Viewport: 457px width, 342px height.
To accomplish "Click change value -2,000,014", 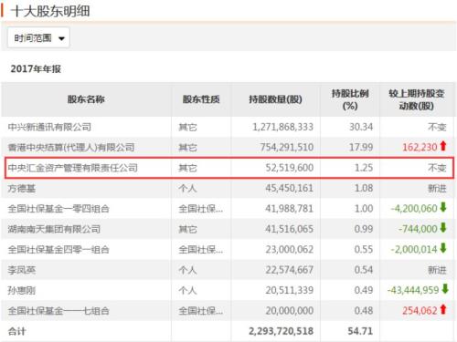I will click(x=414, y=249).
